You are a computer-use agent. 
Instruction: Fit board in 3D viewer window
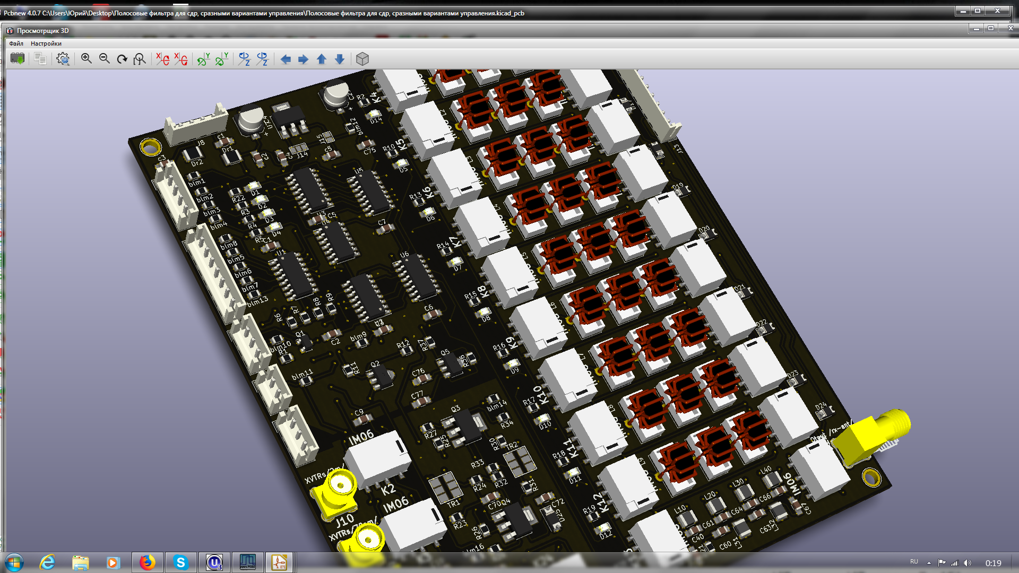tap(140, 59)
